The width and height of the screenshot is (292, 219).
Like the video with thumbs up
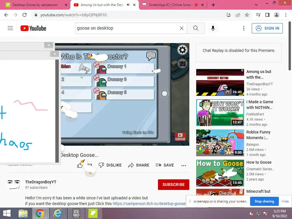pyautogui.click(x=80, y=165)
